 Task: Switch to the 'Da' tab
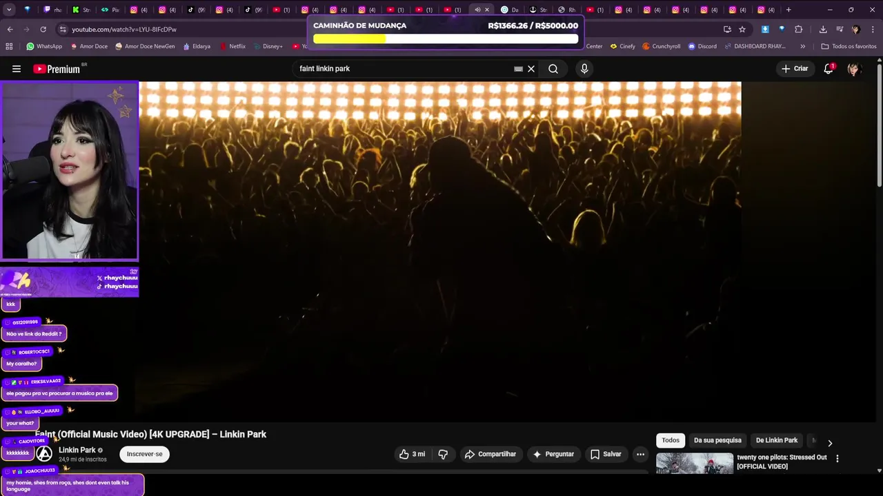coord(509,10)
